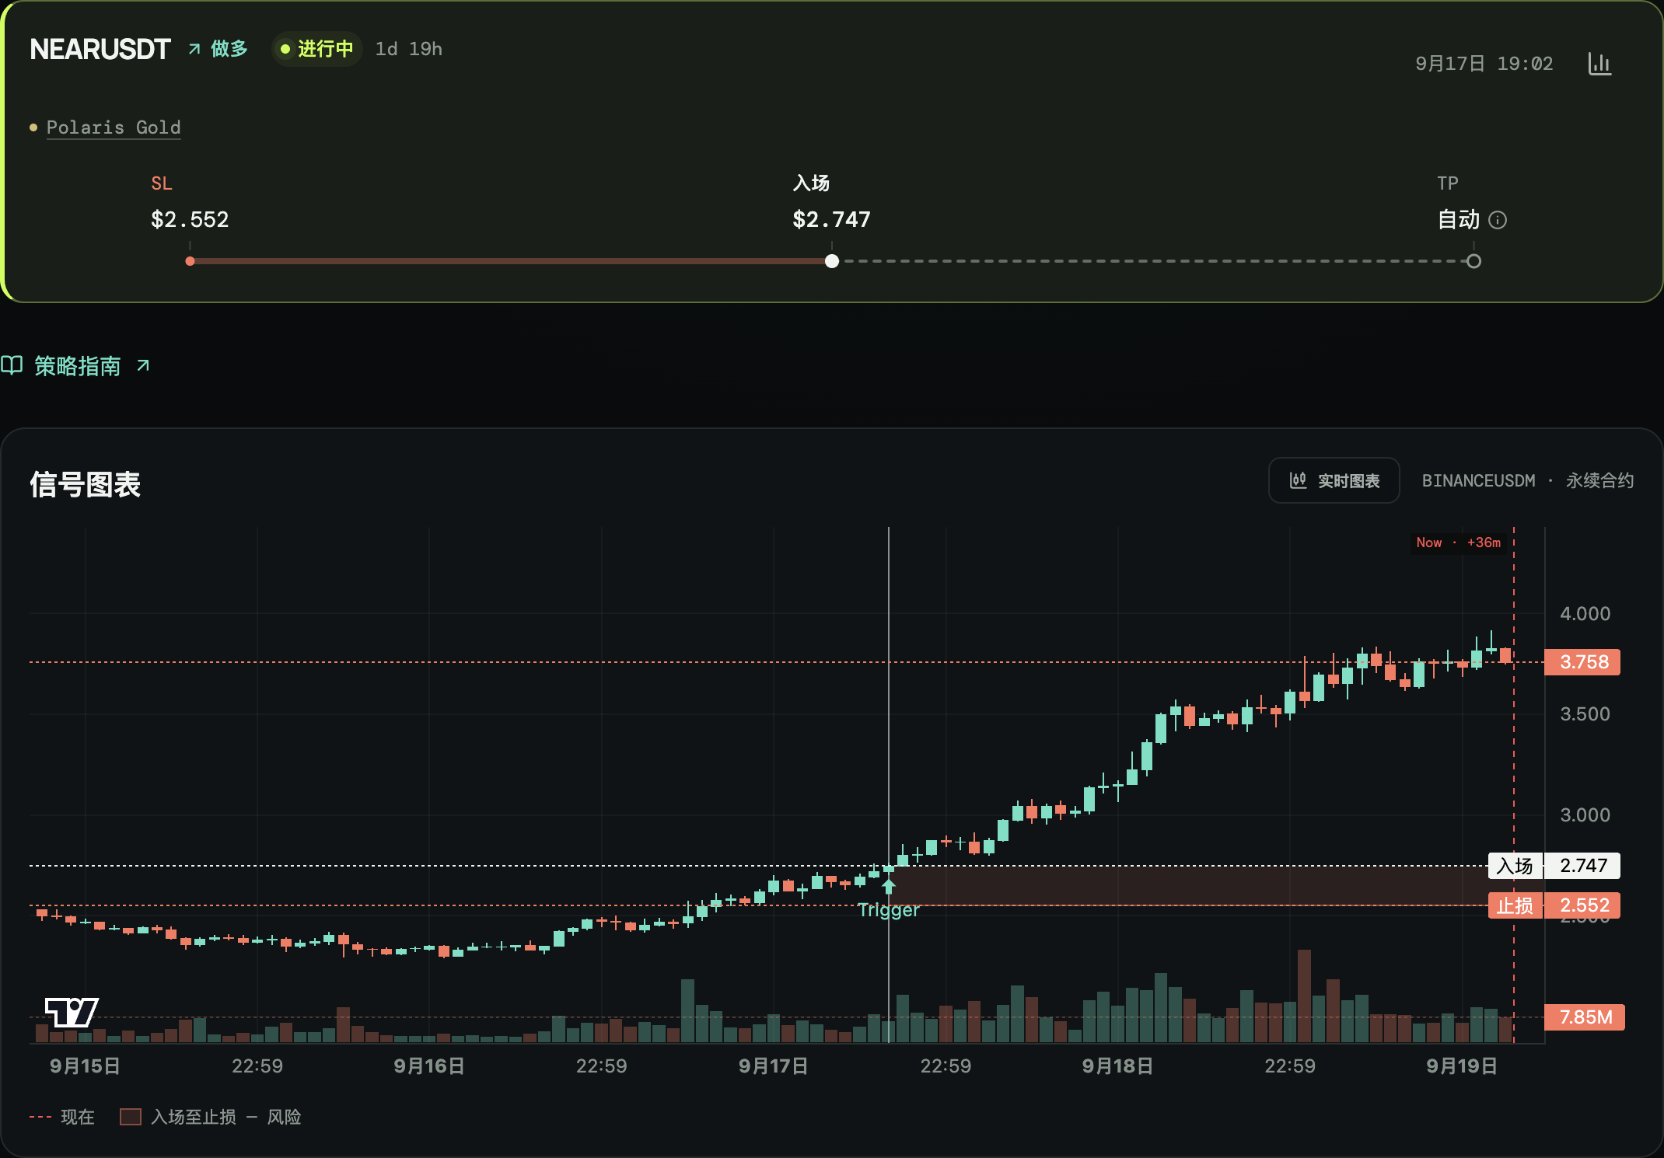
Task: Click the 信号图表 heading
Action: coord(86,484)
